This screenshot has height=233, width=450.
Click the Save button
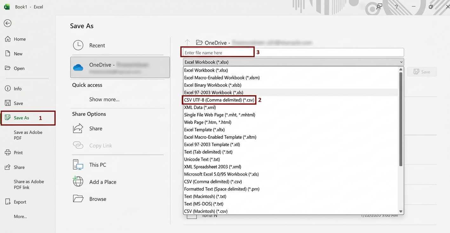[x=422, y=72]
